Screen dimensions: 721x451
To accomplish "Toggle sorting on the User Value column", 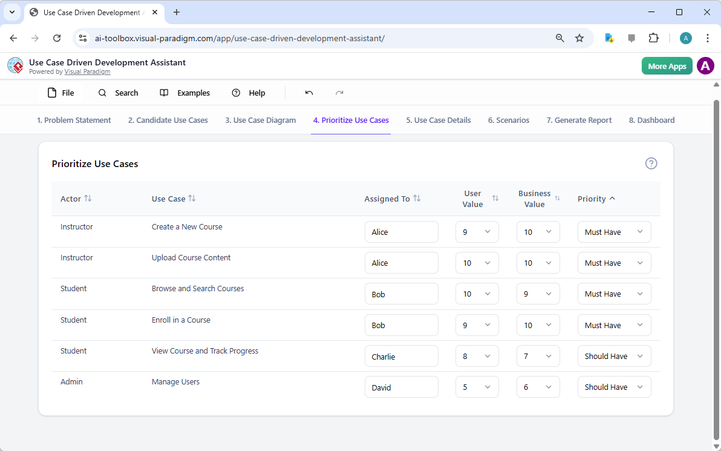I will (495, 199).
